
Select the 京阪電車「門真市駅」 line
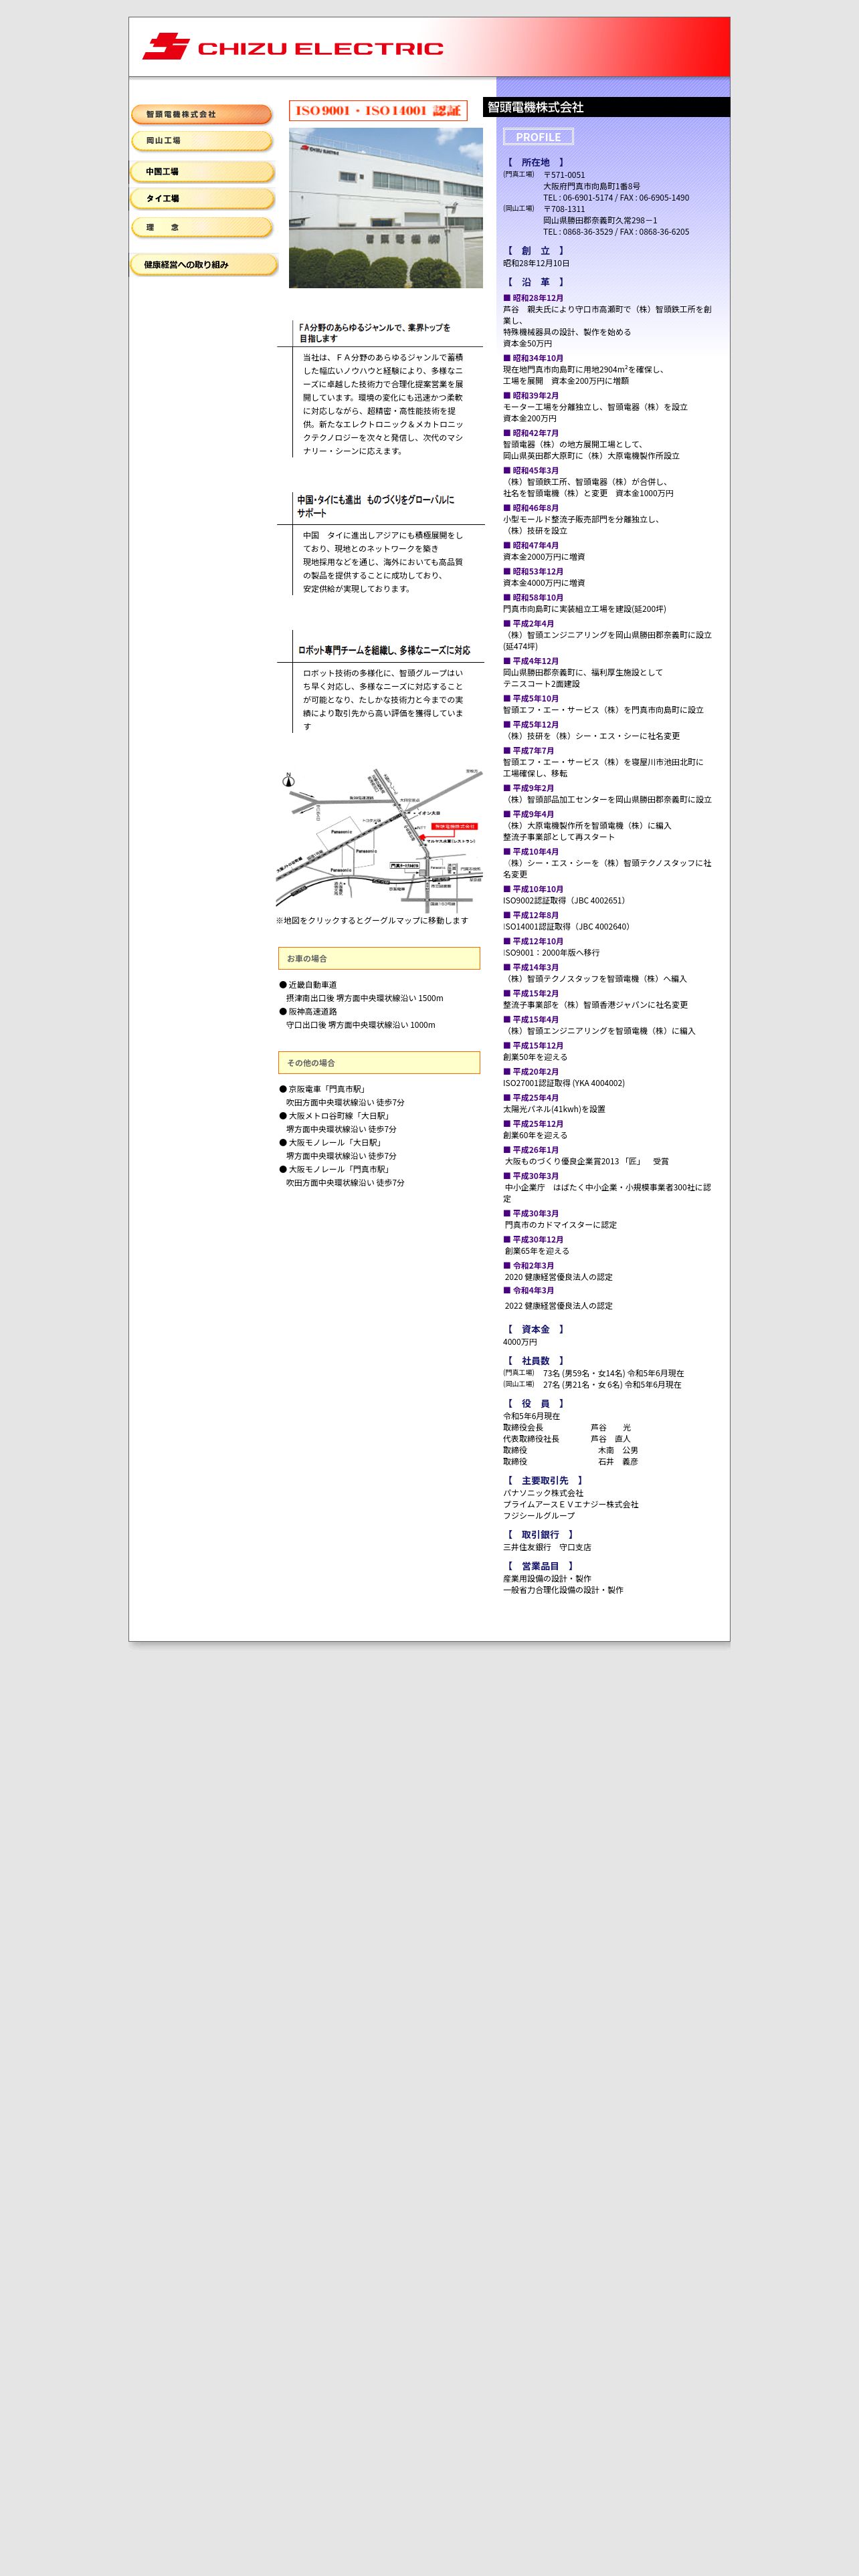tap(323, 1089)
